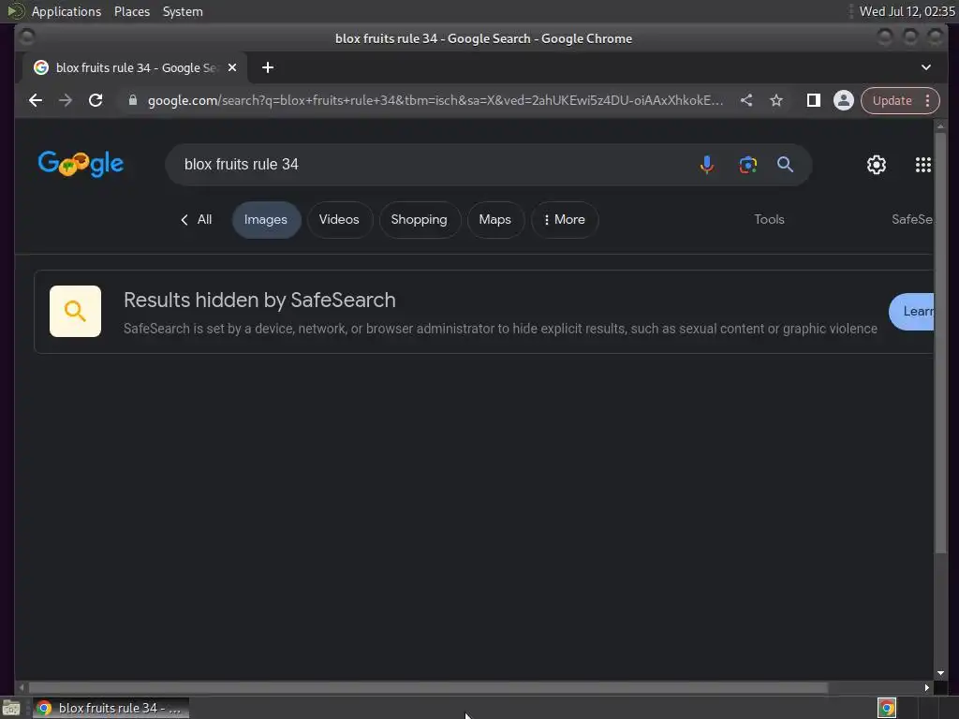Click the SafeSearch magnifier notice icon

[75, 311]
